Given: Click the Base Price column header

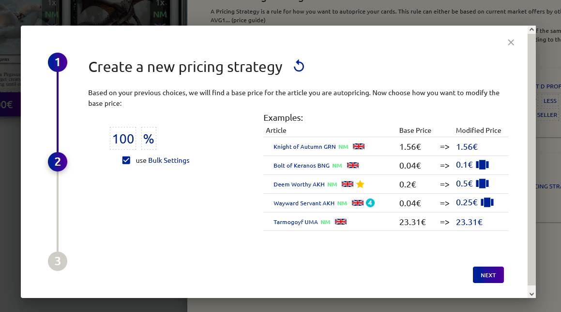Looking at the screenshot, I should tap(415, 130).
